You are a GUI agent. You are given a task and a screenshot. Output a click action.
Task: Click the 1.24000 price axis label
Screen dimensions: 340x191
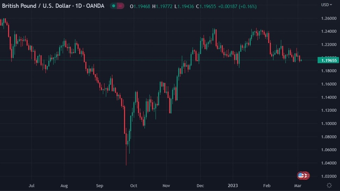(x=329, y=31)
